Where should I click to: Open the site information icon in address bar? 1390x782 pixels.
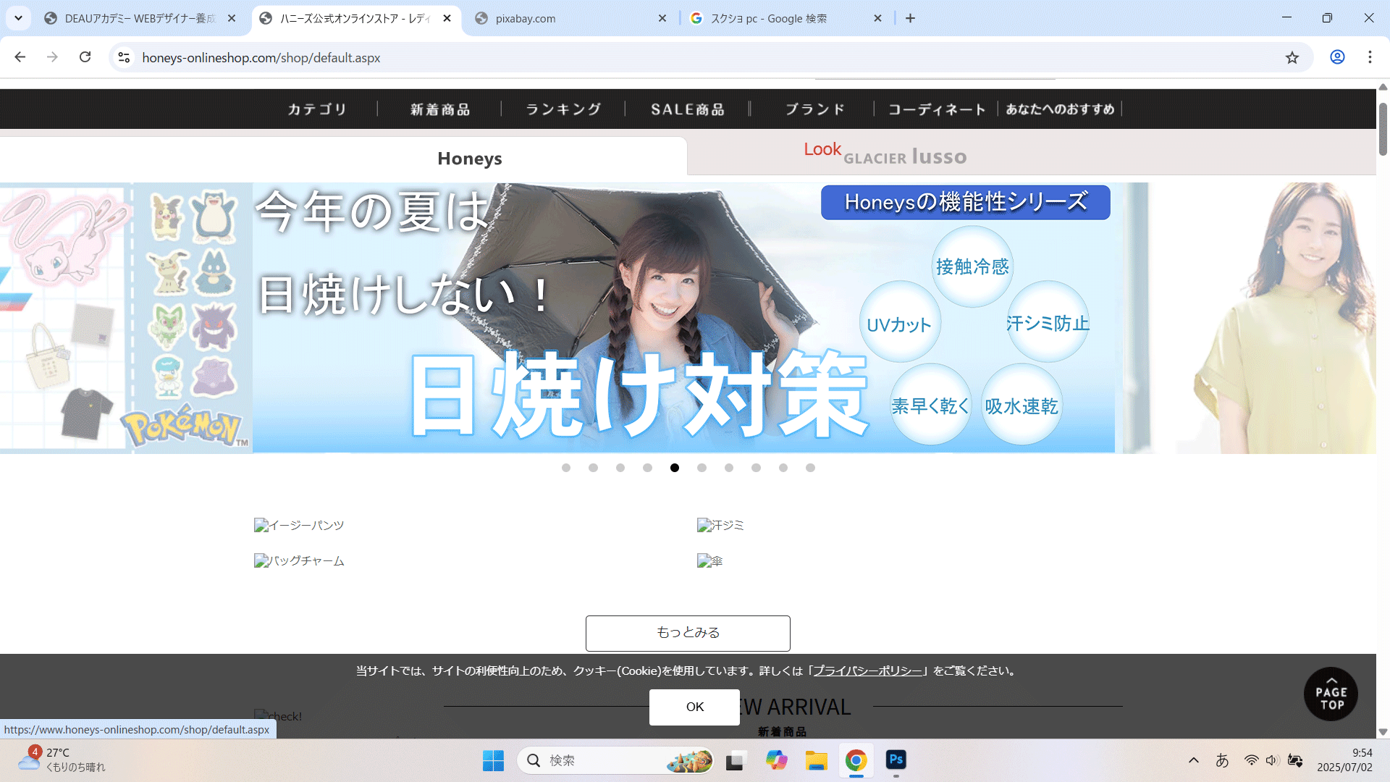125,57
